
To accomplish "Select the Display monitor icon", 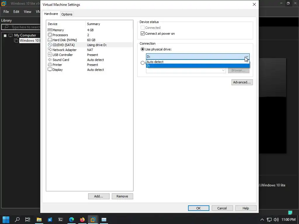I will click(x=50, y=69).
